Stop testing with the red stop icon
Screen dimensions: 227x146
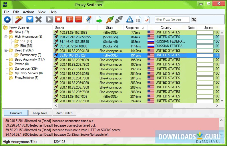[x=59, y=19]
